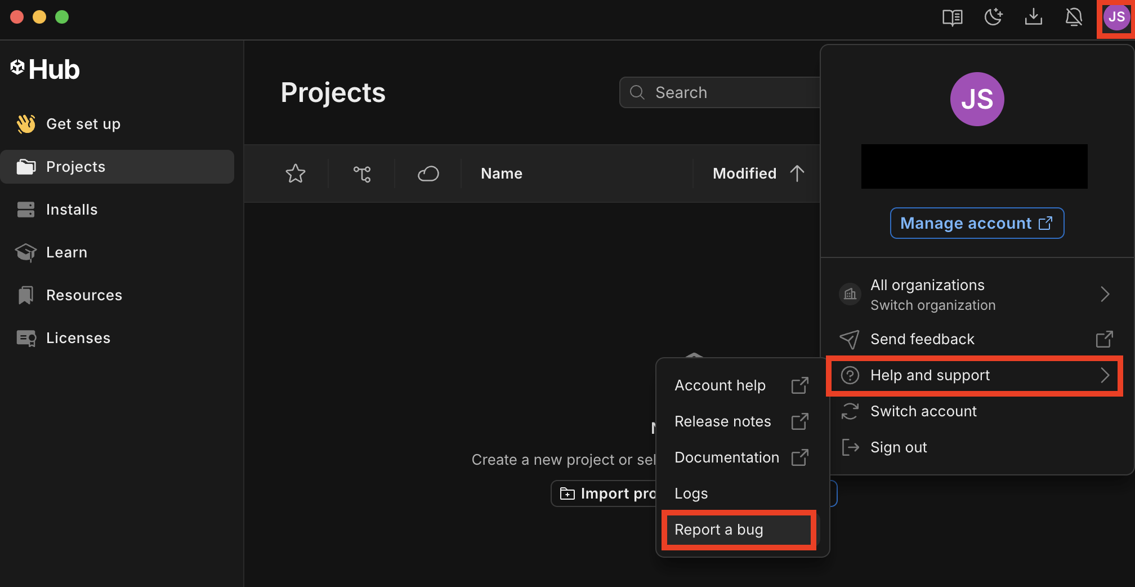Click the source control branch column icon
This screenshot has height=587, width=1135.
(361, 174)
